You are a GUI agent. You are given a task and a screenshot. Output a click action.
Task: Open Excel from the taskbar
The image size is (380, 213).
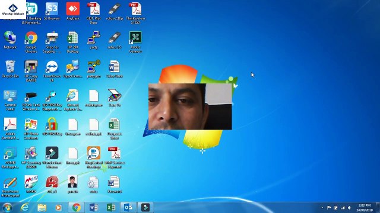coord(111,208)
